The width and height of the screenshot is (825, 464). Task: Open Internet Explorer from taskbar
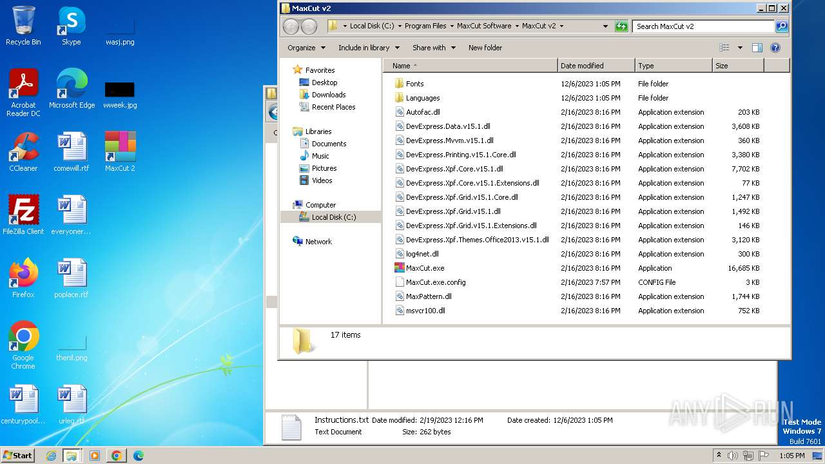pos(51,456)
